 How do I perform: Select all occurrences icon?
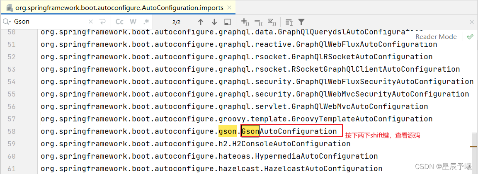pos(272,22)
